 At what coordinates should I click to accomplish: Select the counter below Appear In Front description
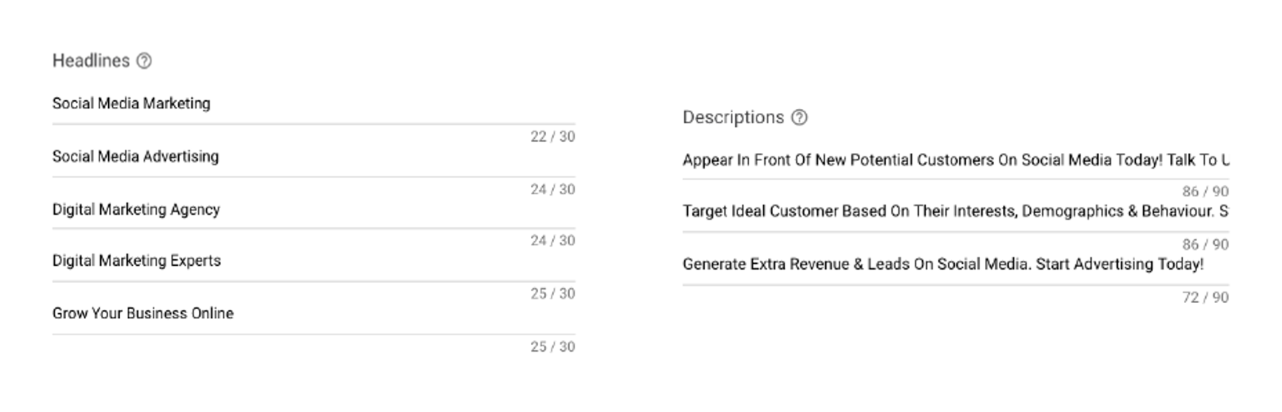tap(1205, 192)
